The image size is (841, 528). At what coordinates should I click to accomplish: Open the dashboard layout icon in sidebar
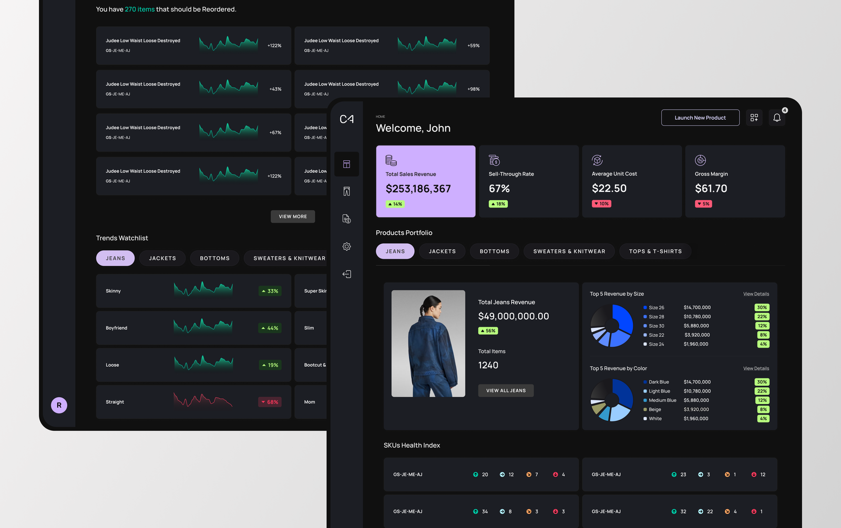[x=346, y=164]
